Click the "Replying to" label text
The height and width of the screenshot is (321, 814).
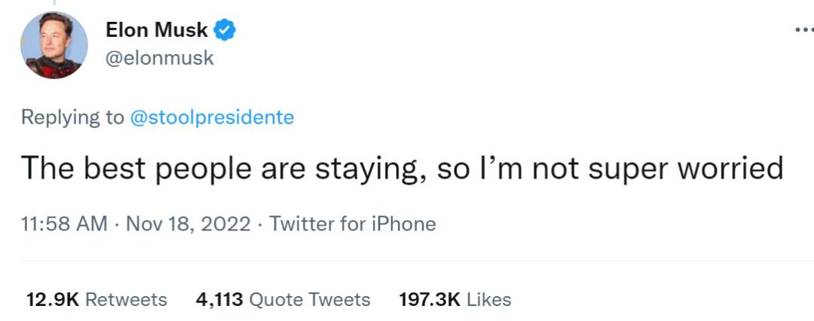click(x=72, y=118)
